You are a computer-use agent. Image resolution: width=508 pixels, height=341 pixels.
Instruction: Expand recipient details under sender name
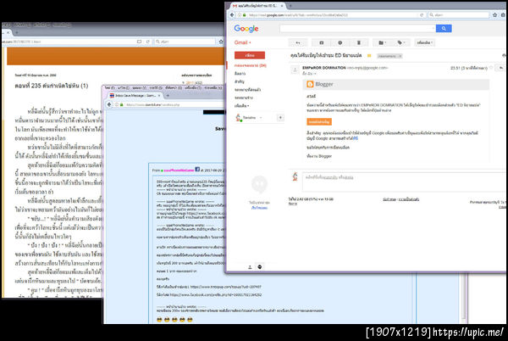tap(314, 74)
